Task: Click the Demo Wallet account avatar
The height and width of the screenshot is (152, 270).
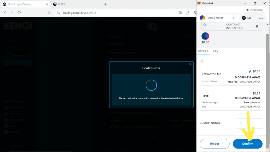Action: click(202, 18)
